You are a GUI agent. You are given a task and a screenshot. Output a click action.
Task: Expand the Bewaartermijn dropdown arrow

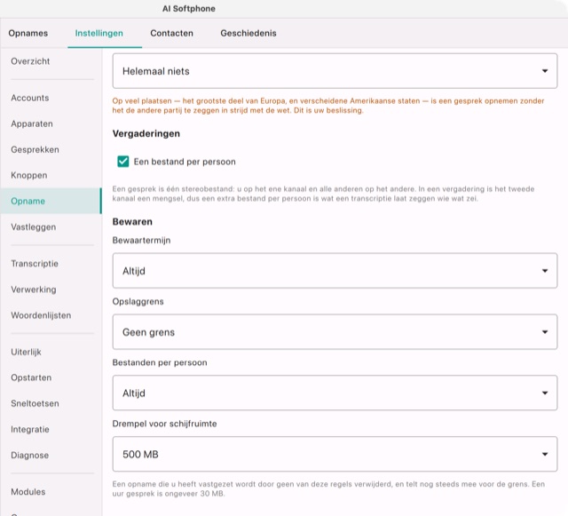point(544,271)
